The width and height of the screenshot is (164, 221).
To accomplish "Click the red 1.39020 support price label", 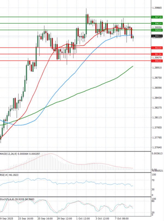I will pos(157,61).
